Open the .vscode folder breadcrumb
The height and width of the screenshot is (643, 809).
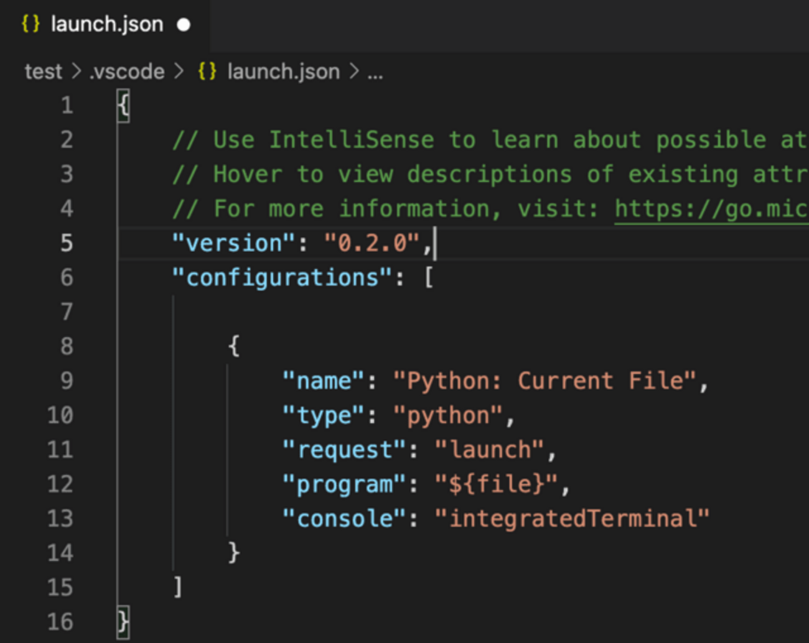tap(127, 72)
